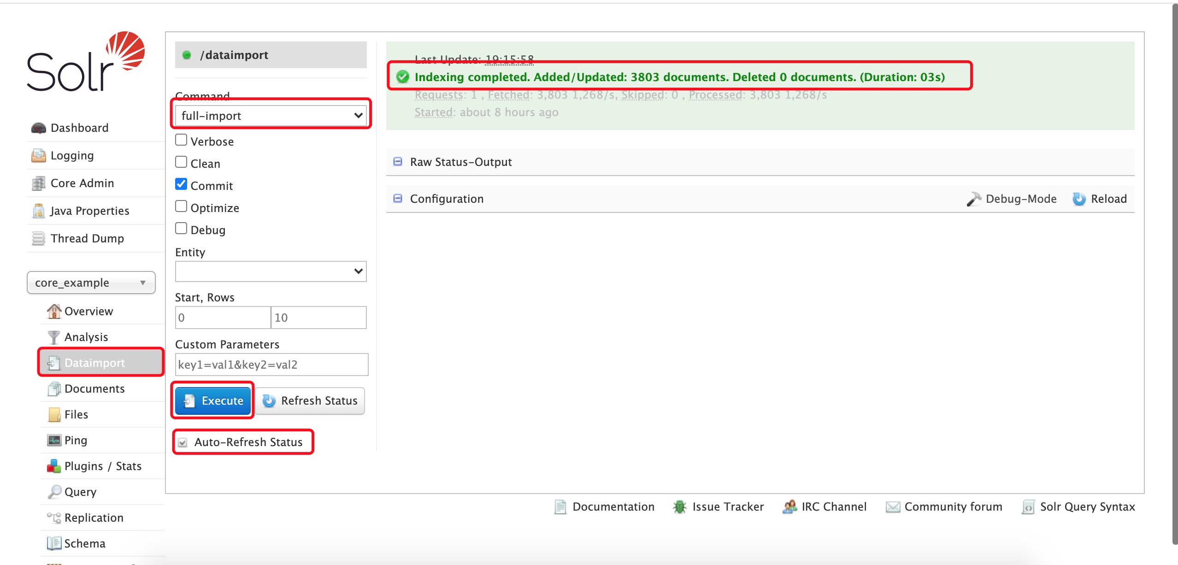Click the Refresh Status circular arrow icon
1178x565 pixels.
point(269,401)
